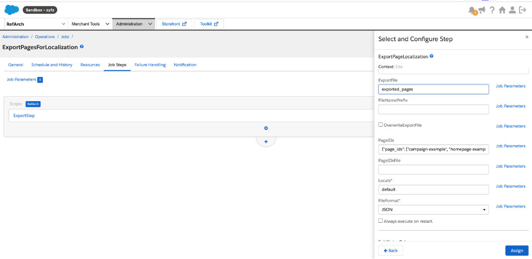Click Jobs breadcrumb link

65,36
